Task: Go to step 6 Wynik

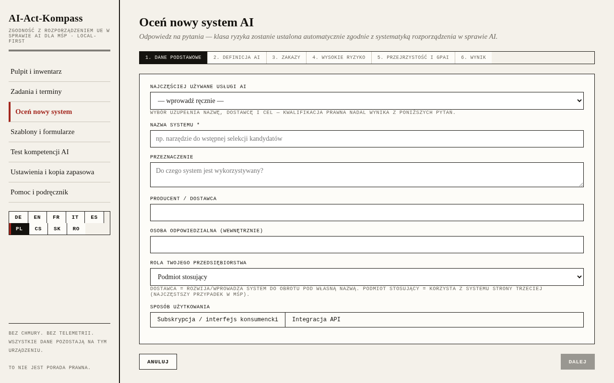Action: (x=473, y=58)
